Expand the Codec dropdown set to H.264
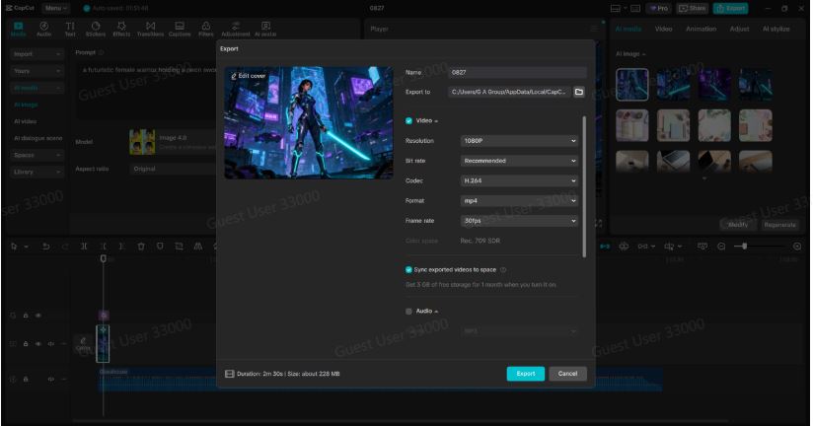The image size is (813, 426). point(519,181)
